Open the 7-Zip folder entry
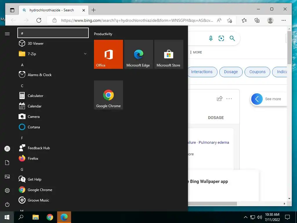Screen dimensions: 297x223 [x=53, y=54]
